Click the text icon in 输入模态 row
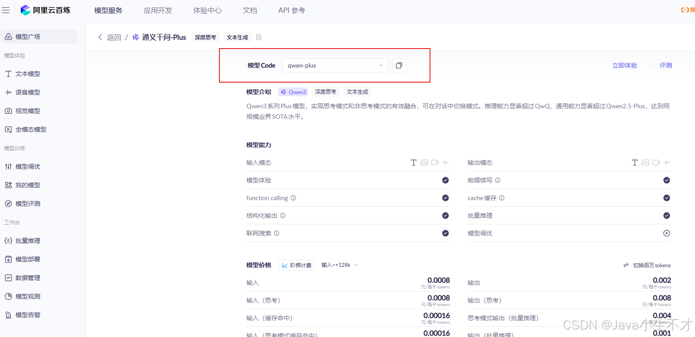This screenshot has width=695, height=337. pos(414,163)
